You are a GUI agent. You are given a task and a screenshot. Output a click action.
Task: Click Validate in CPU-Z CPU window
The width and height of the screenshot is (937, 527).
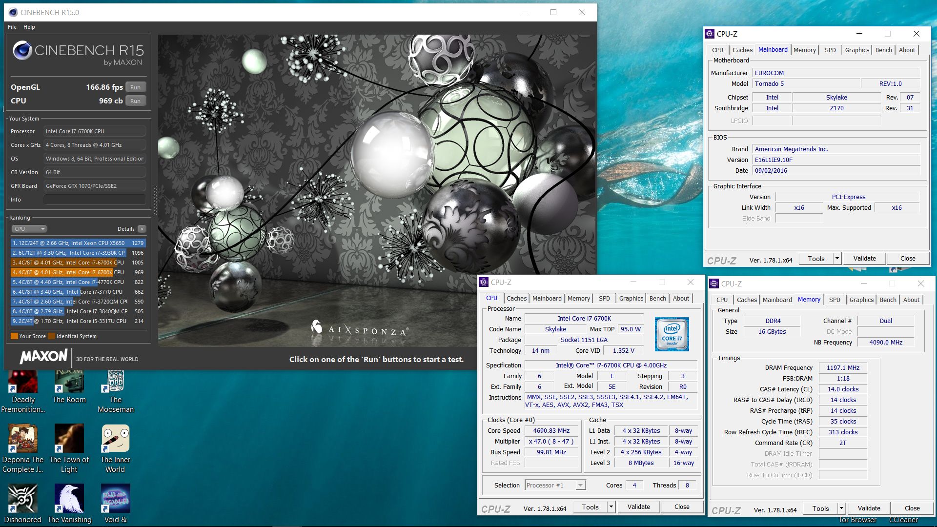click(638, 507)
